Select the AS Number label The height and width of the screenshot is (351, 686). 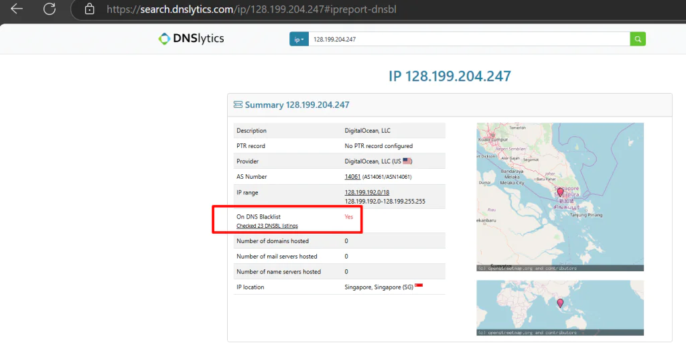(252, 177)
